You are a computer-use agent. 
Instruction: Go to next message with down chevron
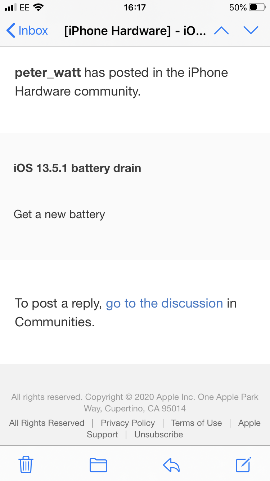click(251, 31)
